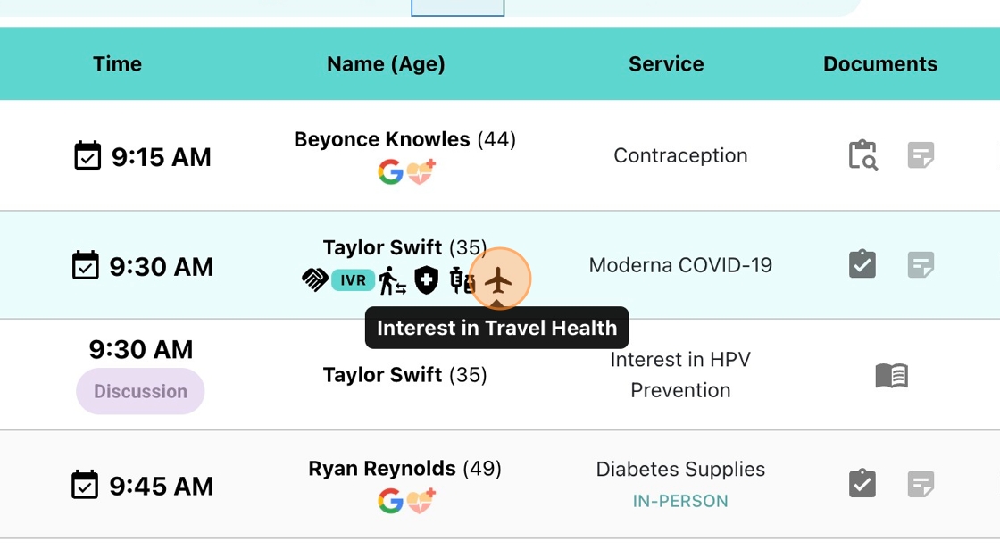Click the vaccine syringe and vial icon
1000x558 pixels.
point(462,280)
